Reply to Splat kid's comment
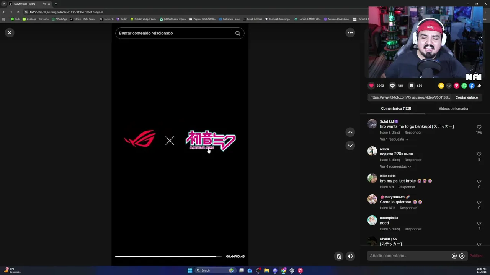This screenshot has height=275, width=490. click(x=413, y=133)
